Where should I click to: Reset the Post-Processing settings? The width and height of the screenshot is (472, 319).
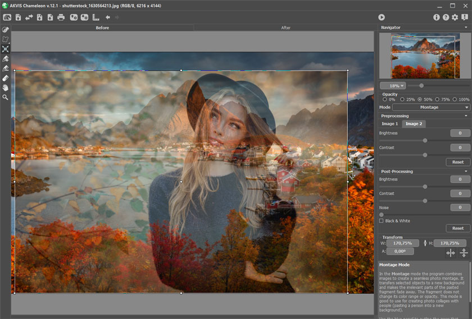458,228
